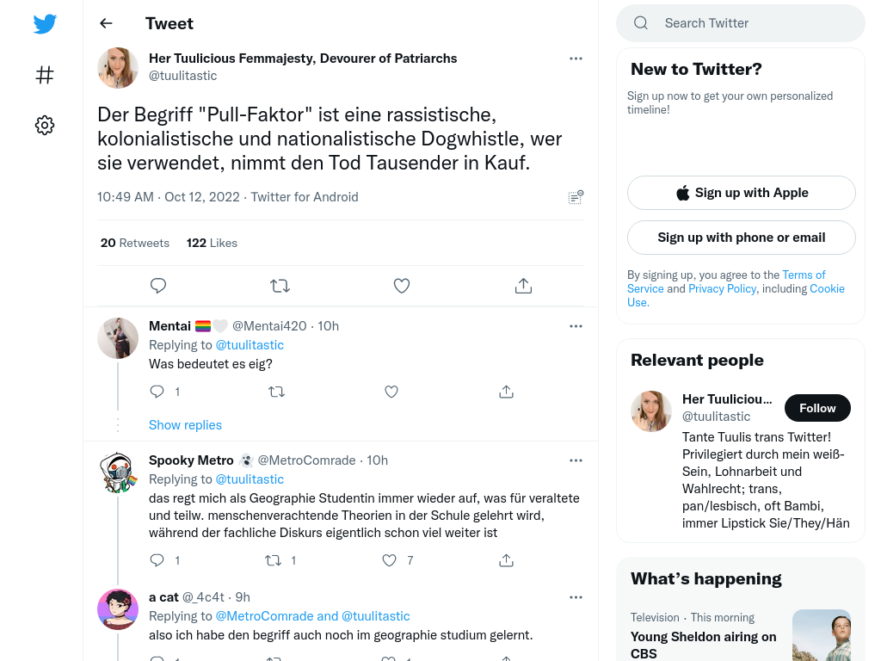The image size is (881, 661).
Task: Retweet the main tweet
Action: pyautogui.click(x=280, y=286)
